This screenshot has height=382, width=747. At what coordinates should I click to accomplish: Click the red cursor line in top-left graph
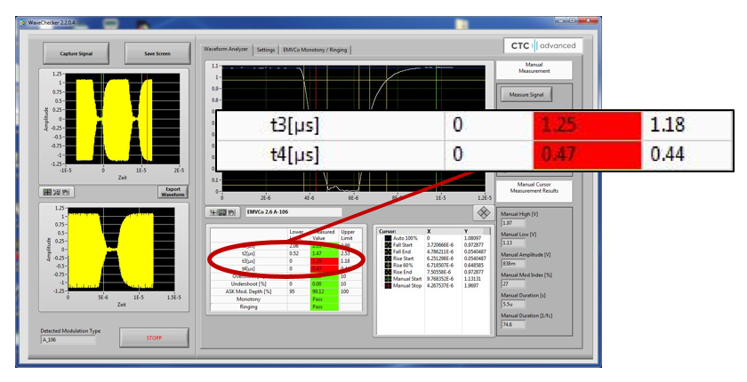pyautogui.click(x=148, y=119)
